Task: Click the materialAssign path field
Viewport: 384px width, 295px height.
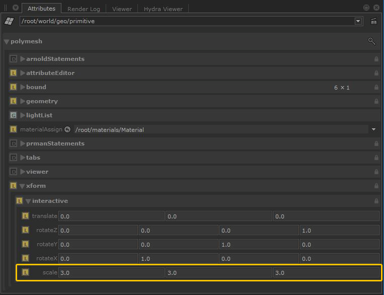Action: (220, 129)
